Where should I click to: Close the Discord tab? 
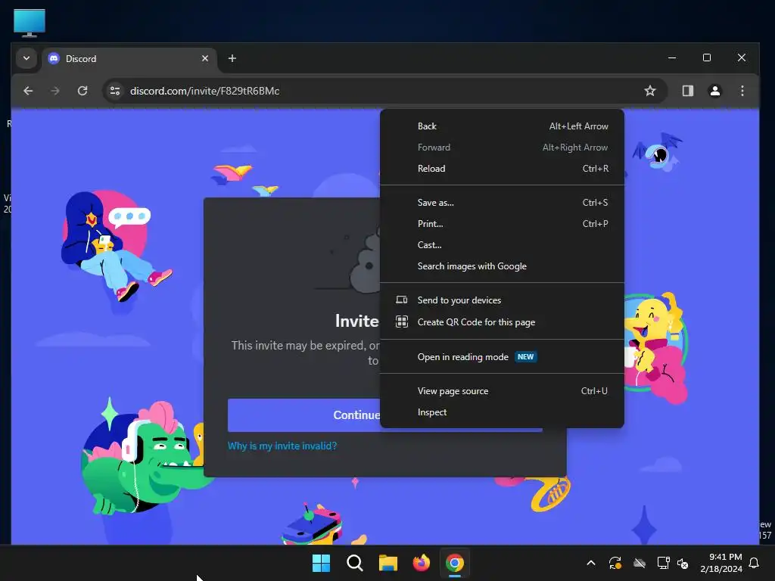[205, 58]
